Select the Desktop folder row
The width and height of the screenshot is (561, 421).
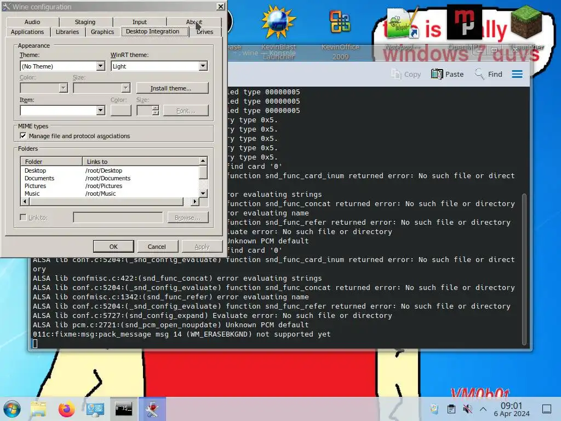110,170
